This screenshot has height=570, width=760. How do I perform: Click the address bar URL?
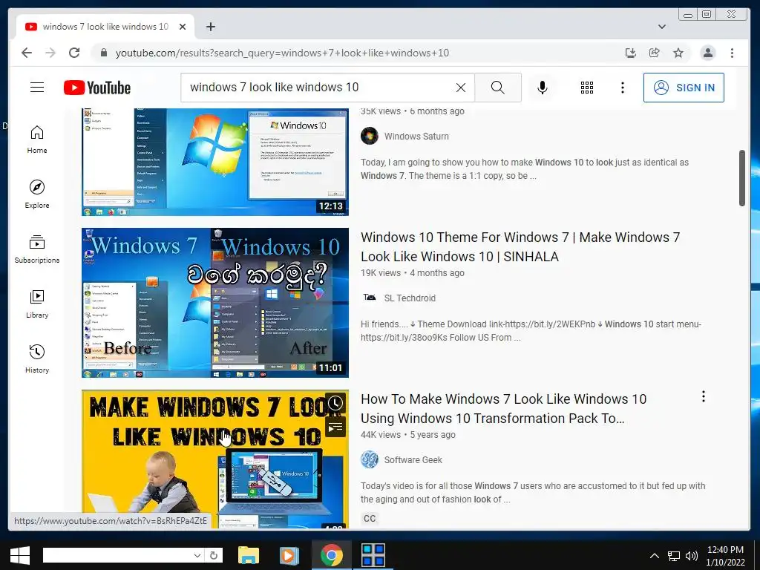(282, 53)
